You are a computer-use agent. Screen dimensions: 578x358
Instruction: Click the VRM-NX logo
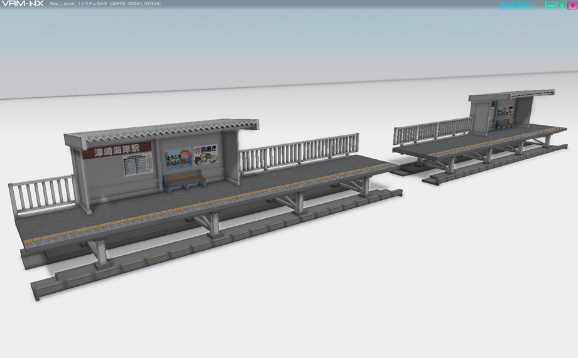23,4
